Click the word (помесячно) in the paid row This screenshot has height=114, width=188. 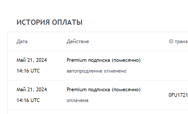click(x=126, y=90)
